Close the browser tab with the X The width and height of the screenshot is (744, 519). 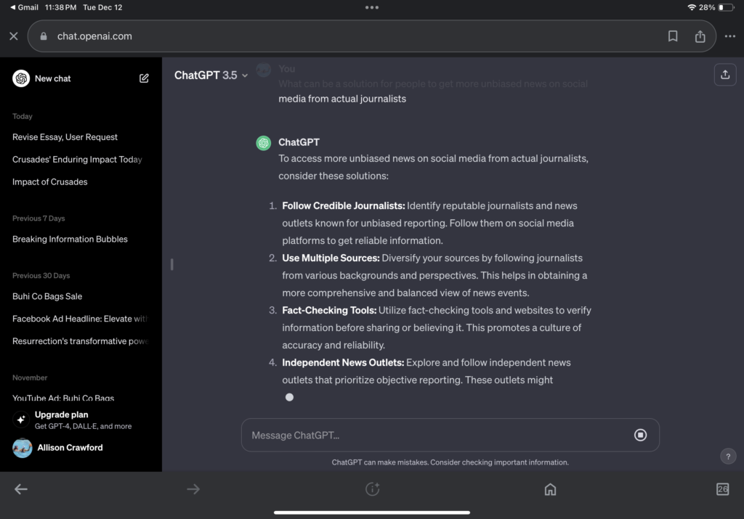(14, 36)
